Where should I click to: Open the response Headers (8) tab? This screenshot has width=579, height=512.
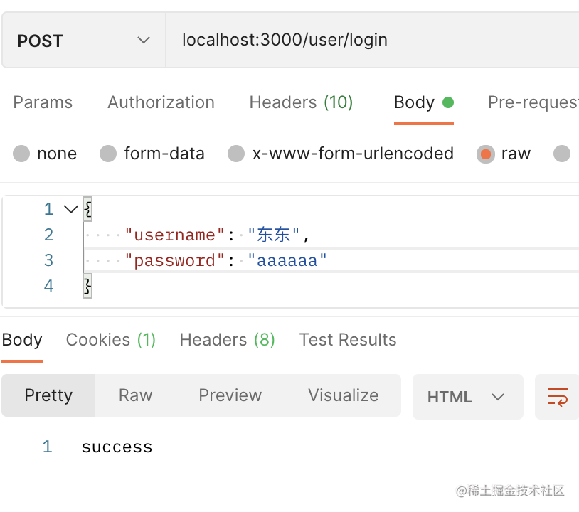pyautogui.click(x=227, y=340)
